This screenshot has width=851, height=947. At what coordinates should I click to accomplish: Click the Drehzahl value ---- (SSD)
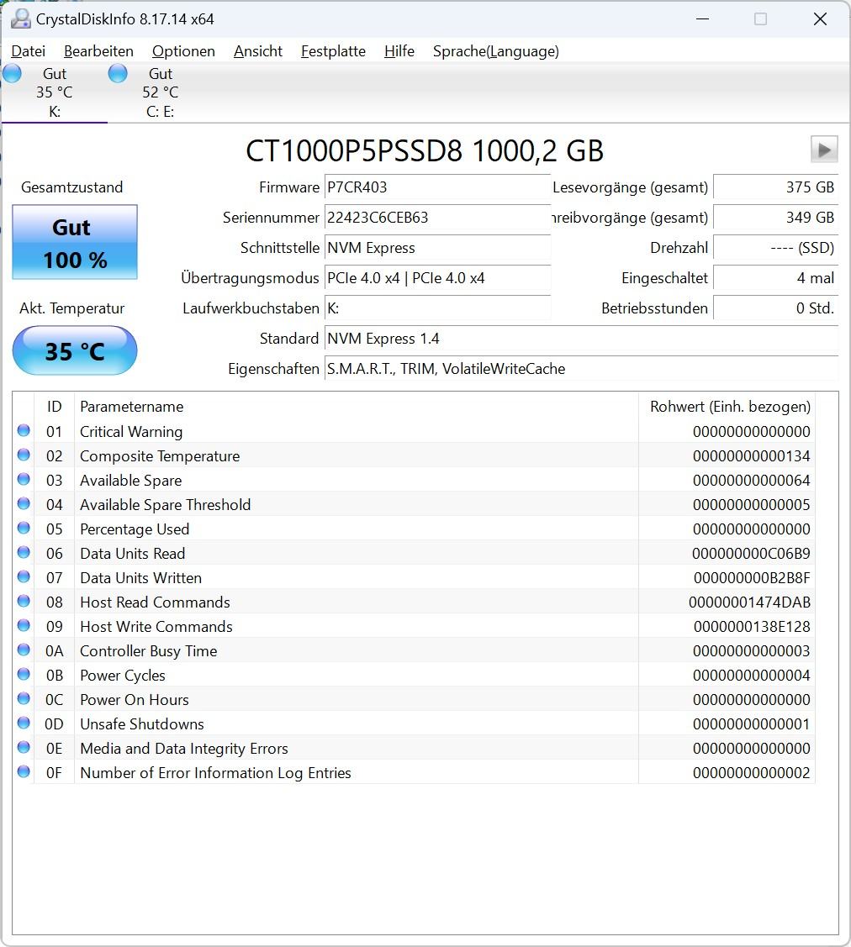click(776, 248)
